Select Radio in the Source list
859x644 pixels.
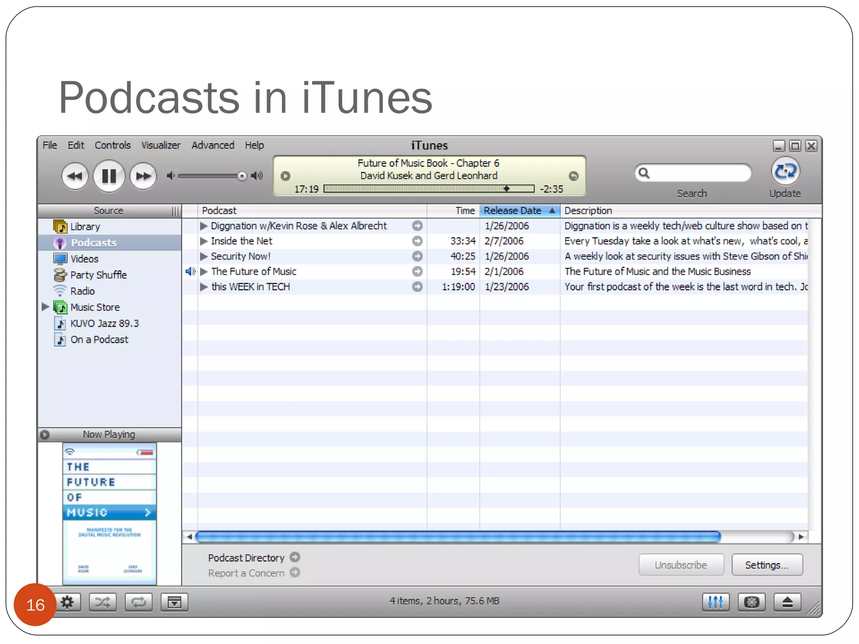pyautogui.click(x=110, y=291)
